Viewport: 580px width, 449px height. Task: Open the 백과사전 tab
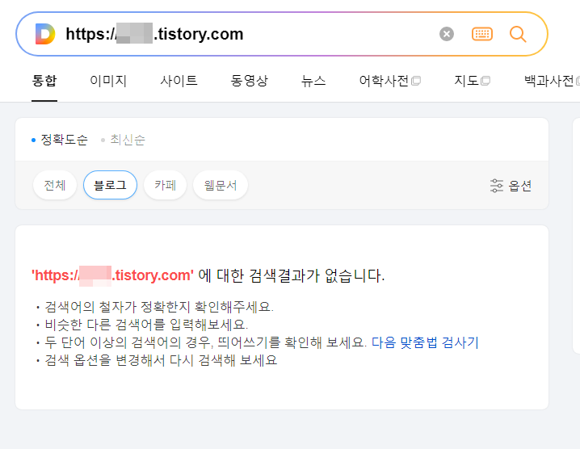[x=552, y=81]
